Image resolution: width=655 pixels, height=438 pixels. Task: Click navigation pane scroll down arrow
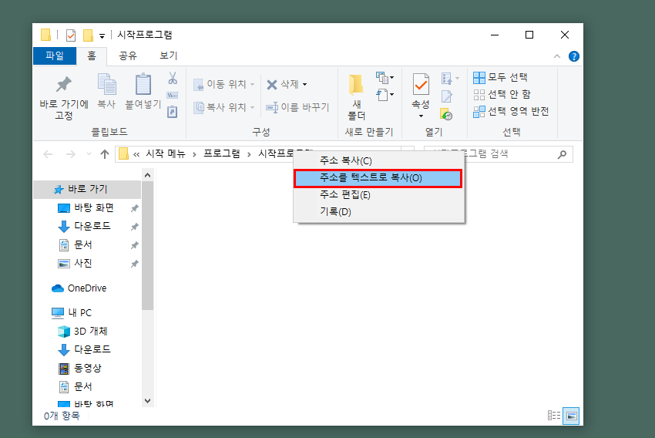pos(147,401)
